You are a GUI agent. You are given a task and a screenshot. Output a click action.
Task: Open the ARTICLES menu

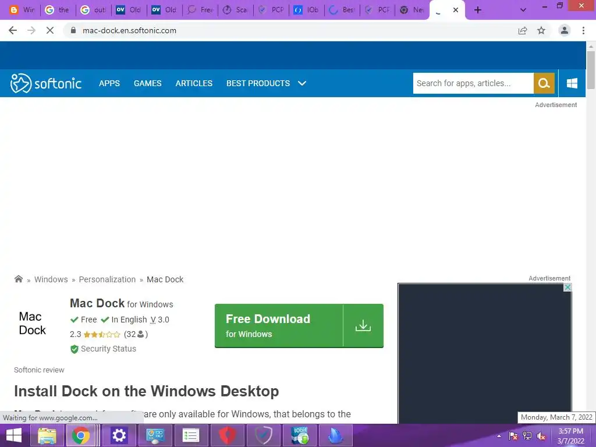click(194, 83)
